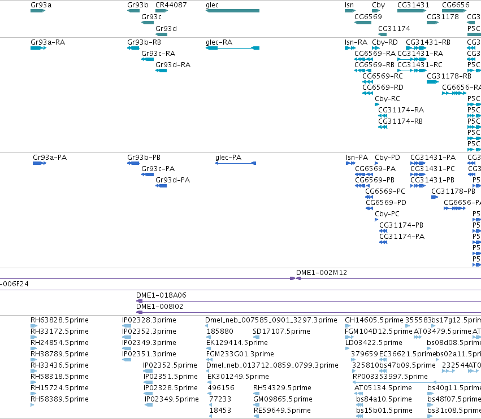
Task: Click the CG6569-RB transcript label
Action: click(374, 65)
